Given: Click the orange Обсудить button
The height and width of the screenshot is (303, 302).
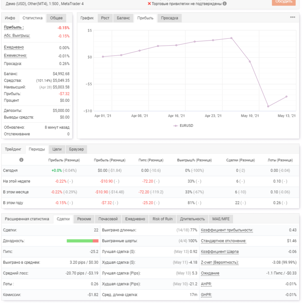Looking at the screenshot, I should coord(284,2).
